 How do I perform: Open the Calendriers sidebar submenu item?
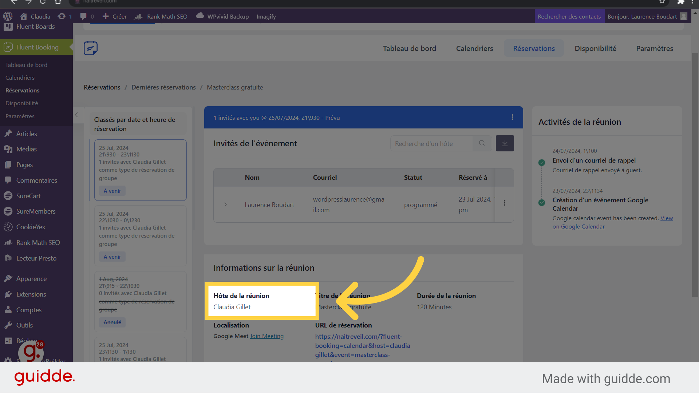pyautogui.click(x=20, y=78)
